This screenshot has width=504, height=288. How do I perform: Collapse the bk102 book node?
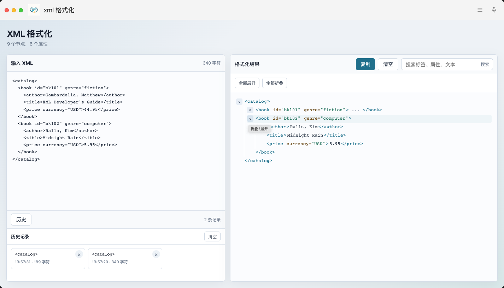pyautogui.click(x=250, y=119)
